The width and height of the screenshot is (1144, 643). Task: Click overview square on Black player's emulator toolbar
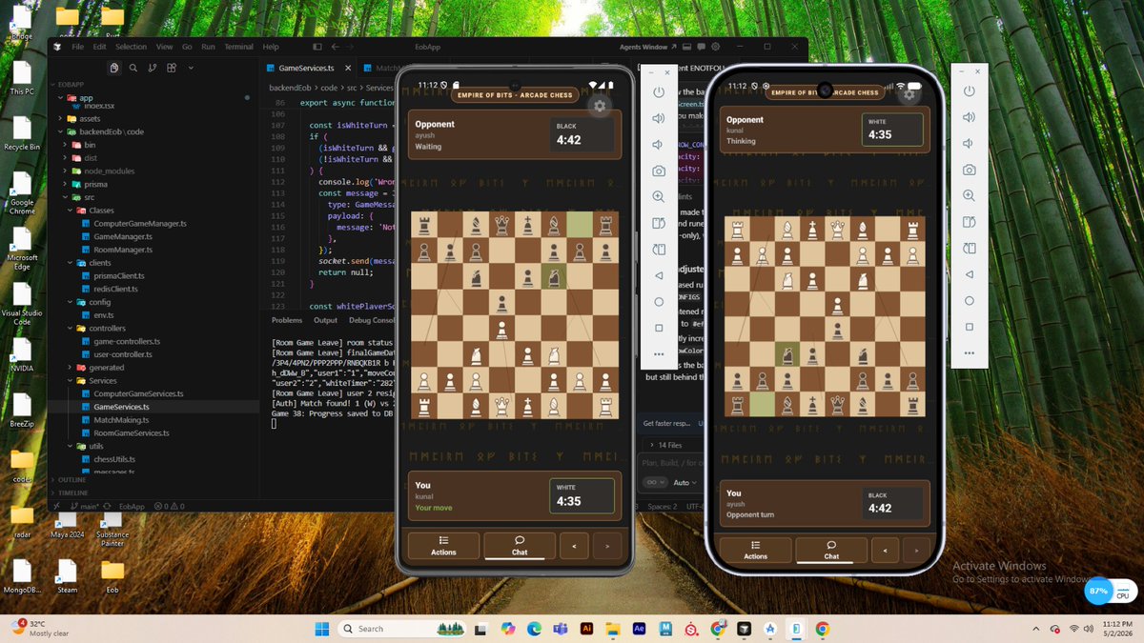click(x=969, y=327)
